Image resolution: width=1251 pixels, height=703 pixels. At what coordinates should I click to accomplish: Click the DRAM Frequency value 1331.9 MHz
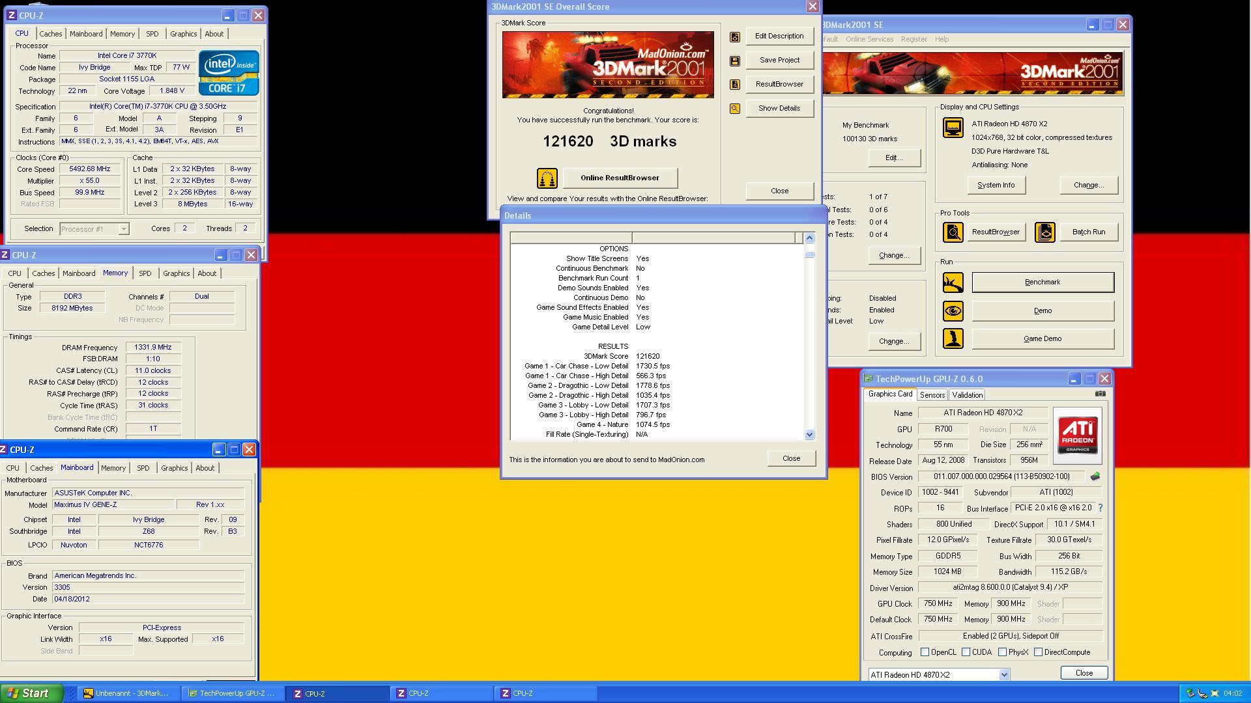[x=152, y=348]
